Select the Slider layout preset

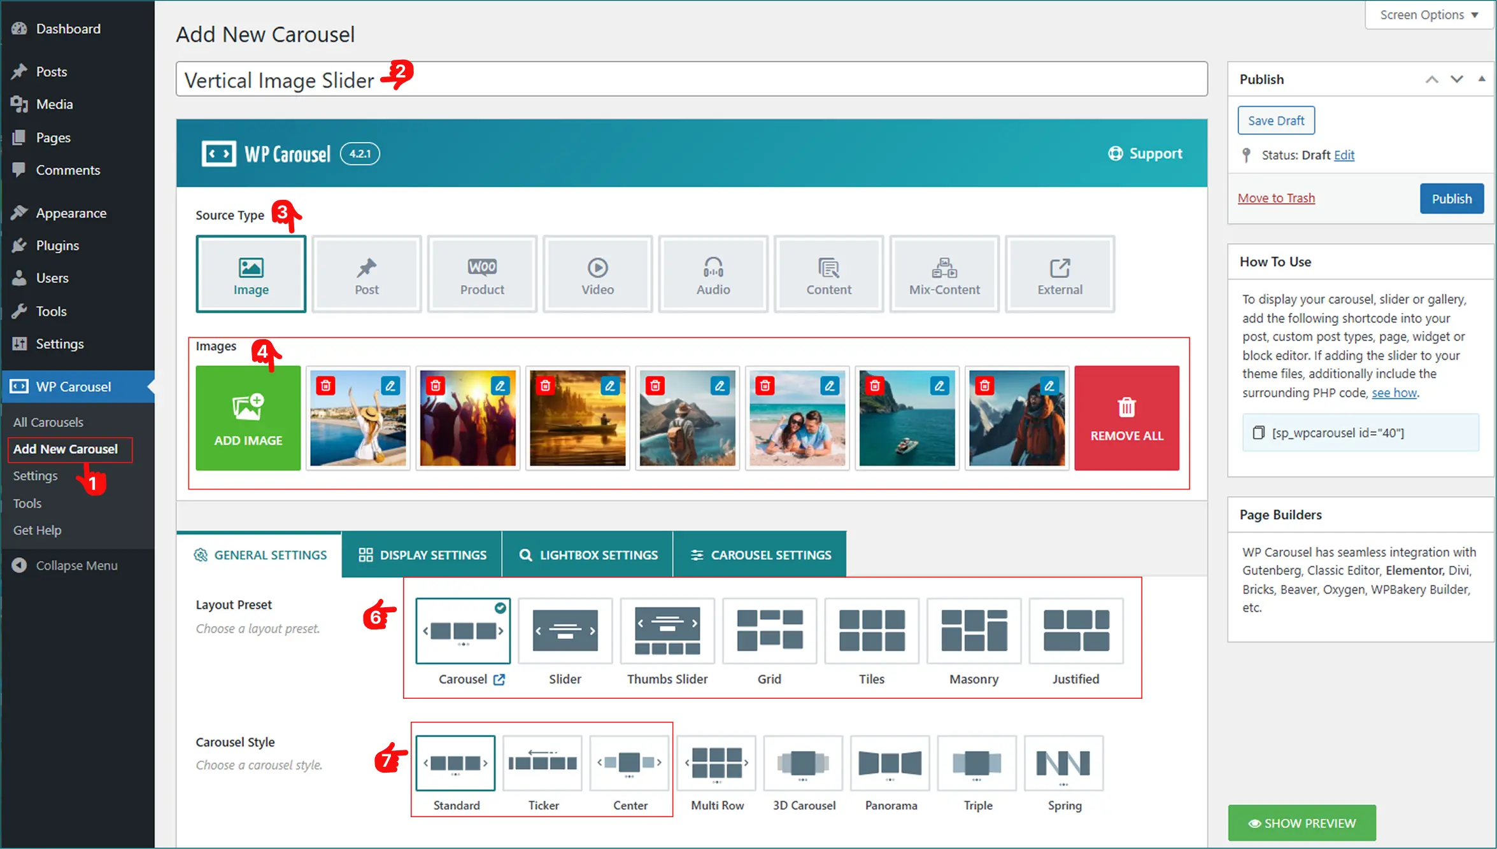565,631
